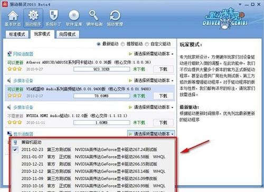Select the 自定义驱动 radio button
The height and width of the screenshot is (192, 264).
(x=147, y=44)
